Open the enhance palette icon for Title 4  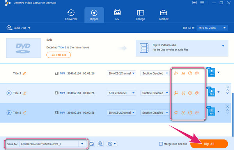pyautogui.click(x=197, y=93)
